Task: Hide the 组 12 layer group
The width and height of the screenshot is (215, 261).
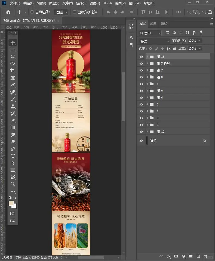Action: tap(141, 132)
